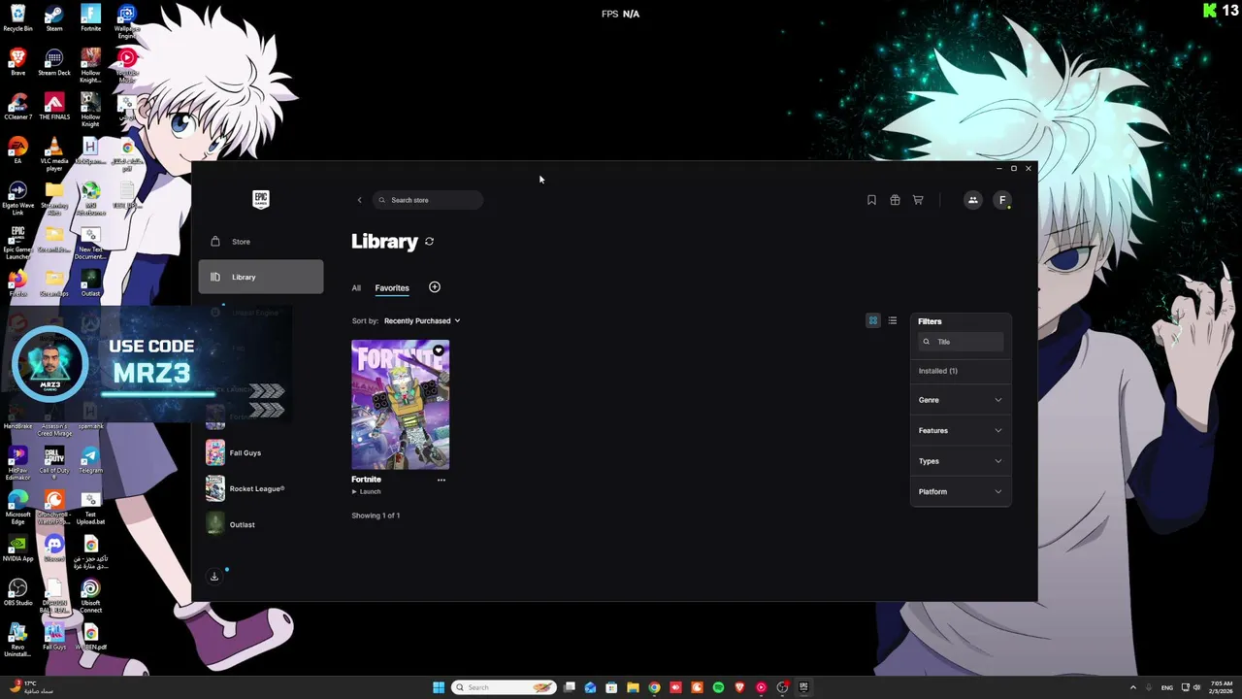Go back using the back arrow
1242x699 pixels.
pyautogui.click(x=359, y=200)
